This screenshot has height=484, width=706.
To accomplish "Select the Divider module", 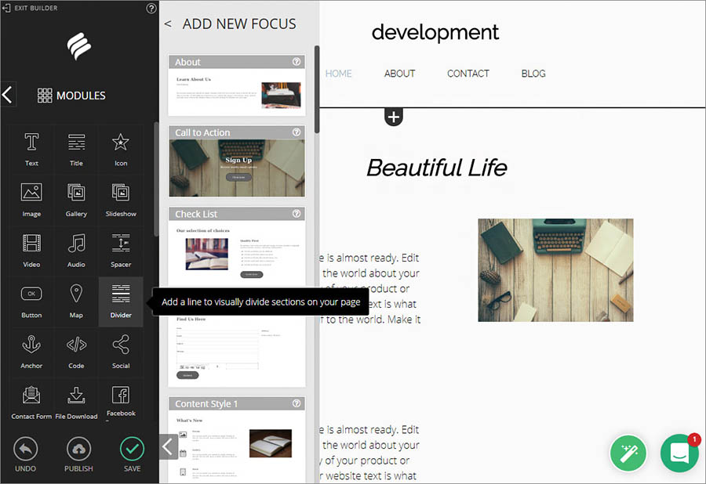I will point(121,302).
